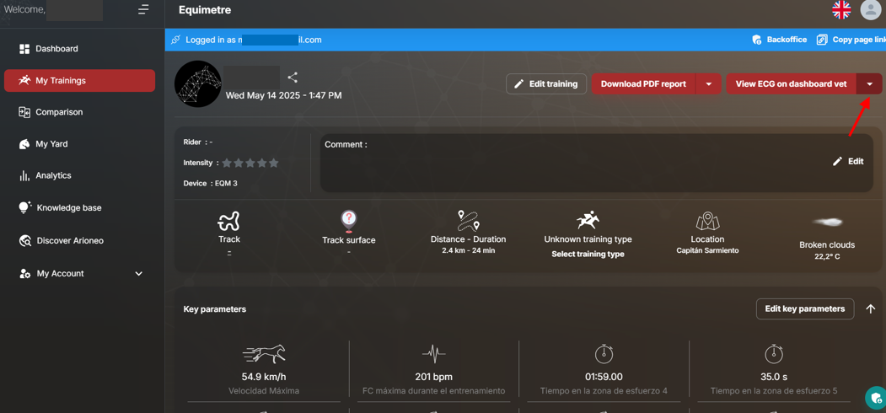
Task: Set intensity to three stars
Action: point(250,163)
